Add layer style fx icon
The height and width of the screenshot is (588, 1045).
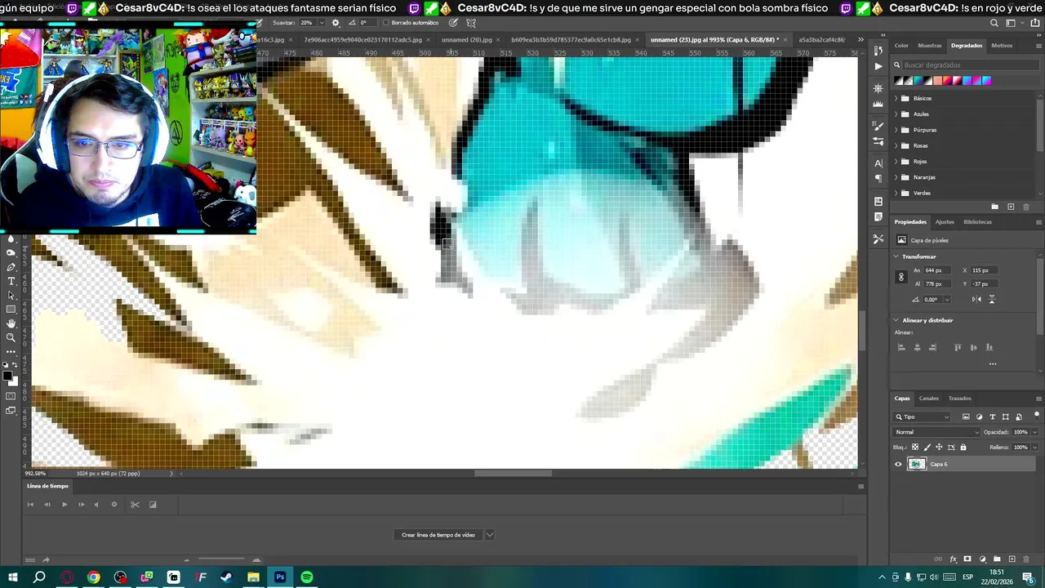(954, 559)
